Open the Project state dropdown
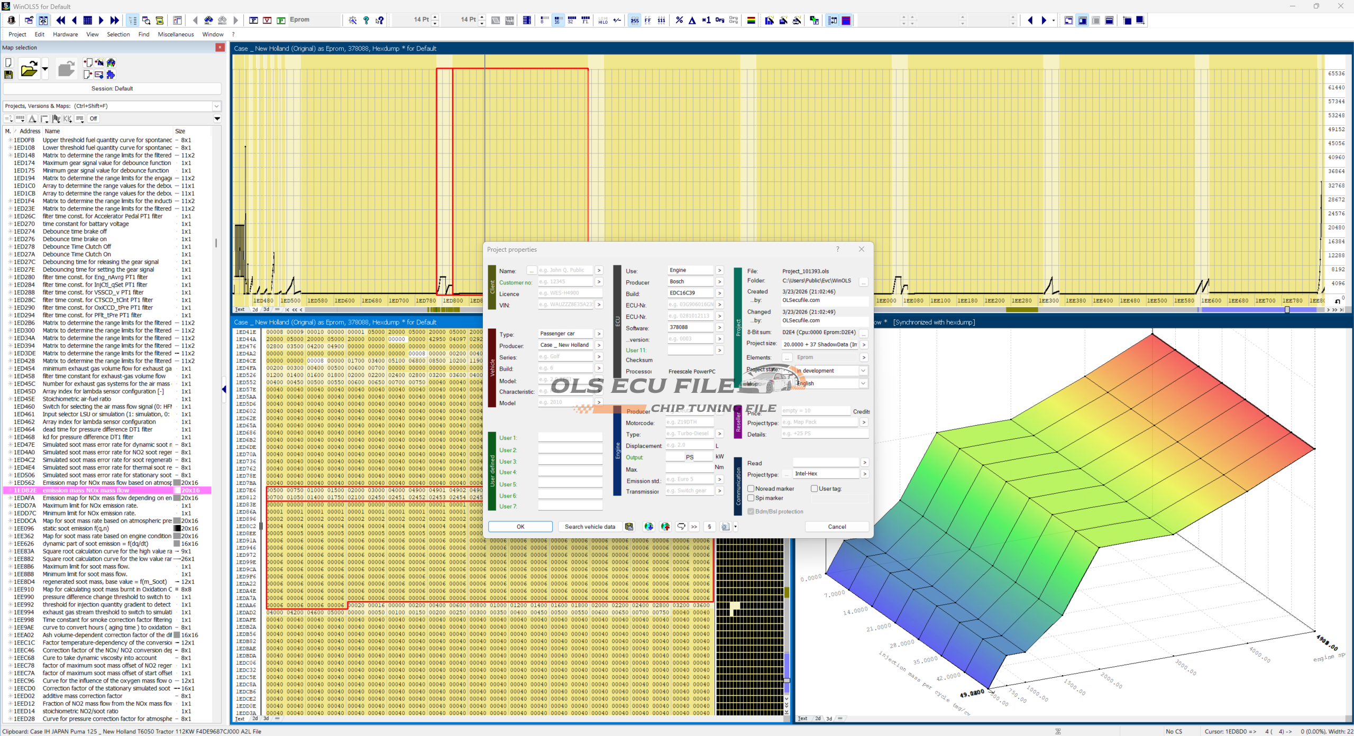Screen dimensions: 1354x736 863,371
